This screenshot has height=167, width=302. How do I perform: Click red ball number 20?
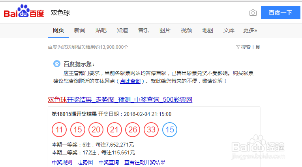pyautogui.click(x=96, y=130)
